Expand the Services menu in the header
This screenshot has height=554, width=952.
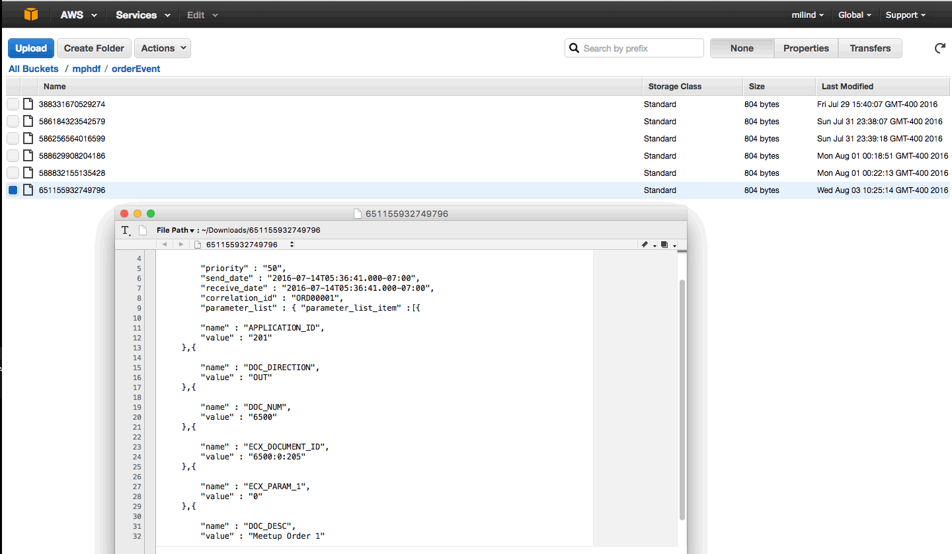(x=143, y=15)
